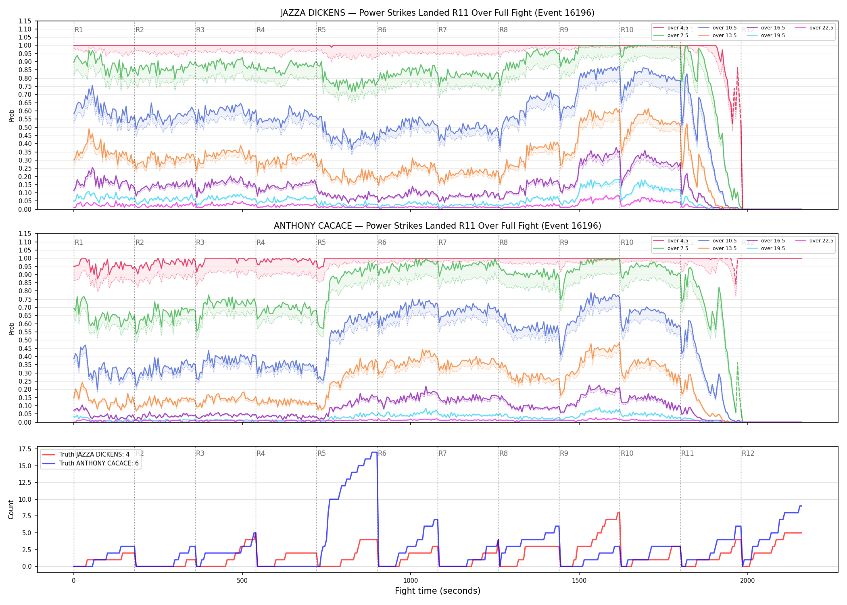Click the 1000 tick label on time axis
The width and height of the screenshot is (847, 605).
point(411,581)
